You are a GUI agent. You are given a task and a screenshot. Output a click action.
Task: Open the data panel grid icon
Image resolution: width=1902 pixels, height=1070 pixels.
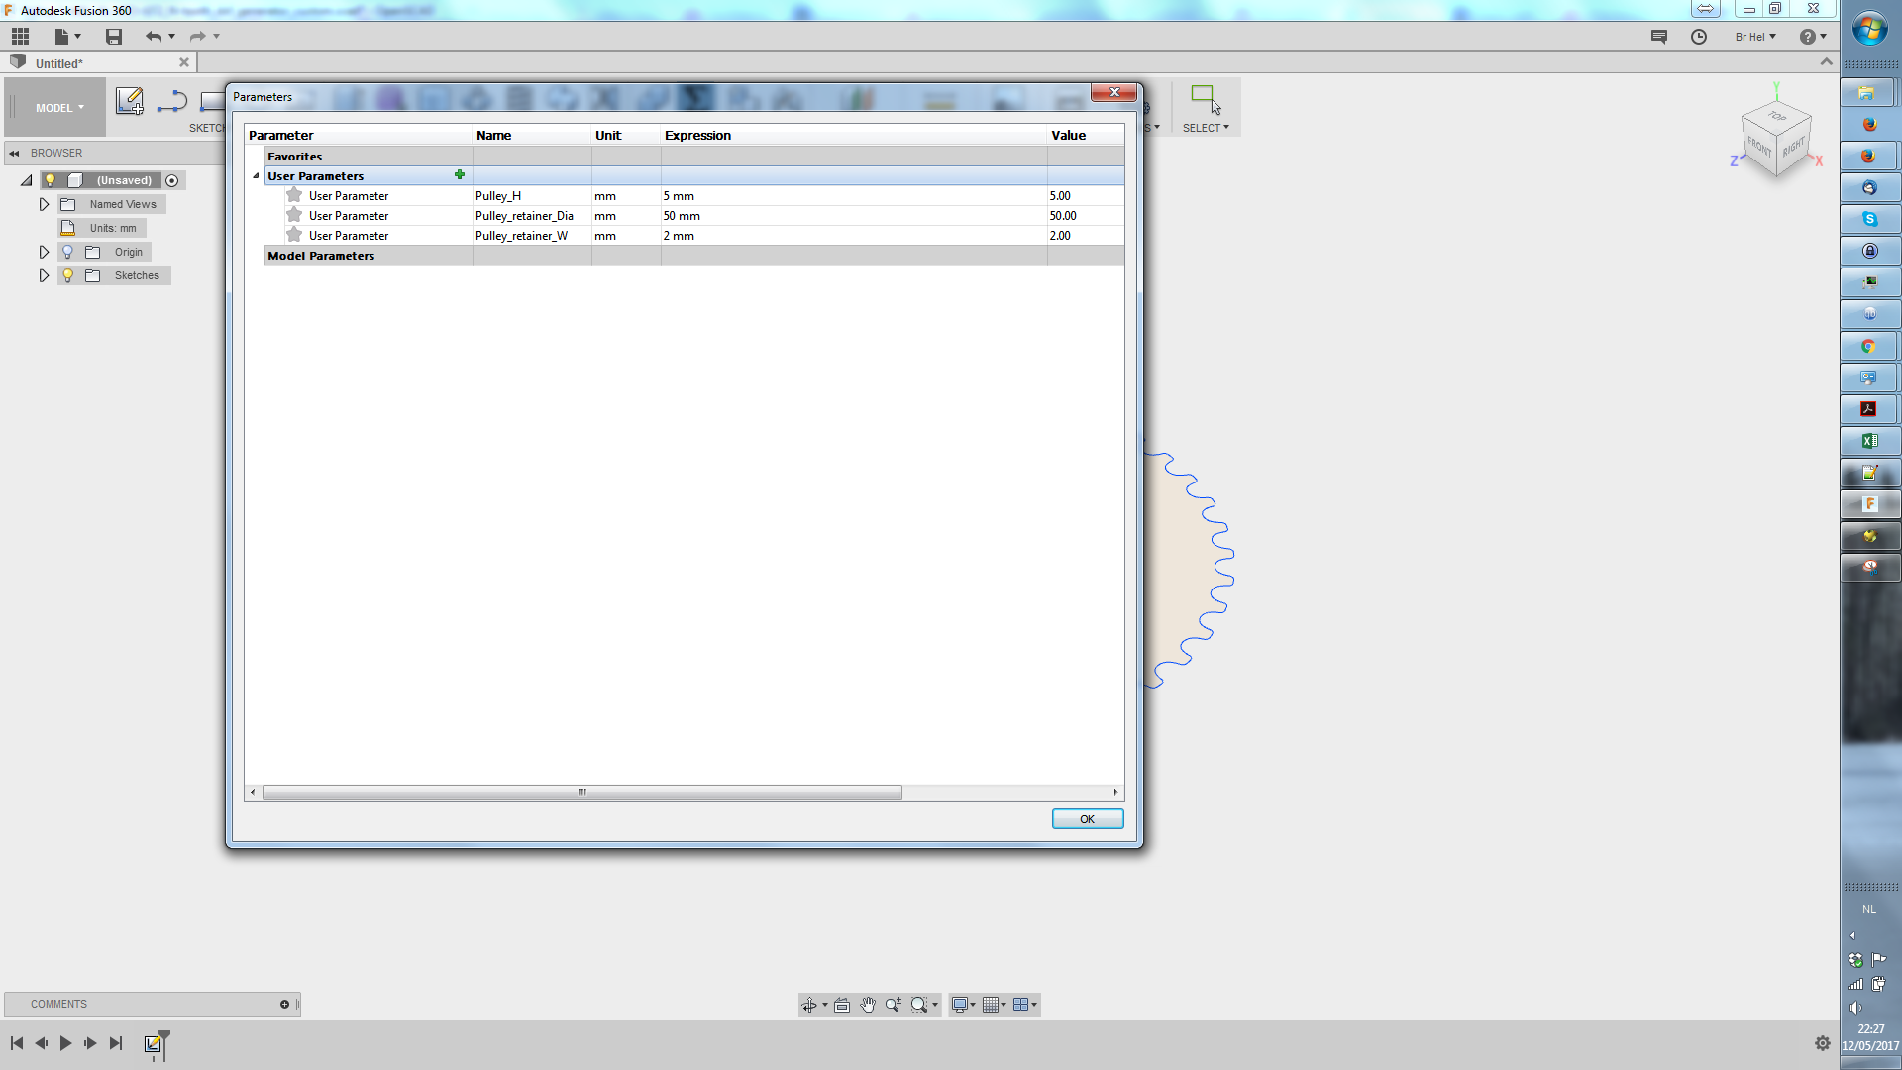pos(21,37)
